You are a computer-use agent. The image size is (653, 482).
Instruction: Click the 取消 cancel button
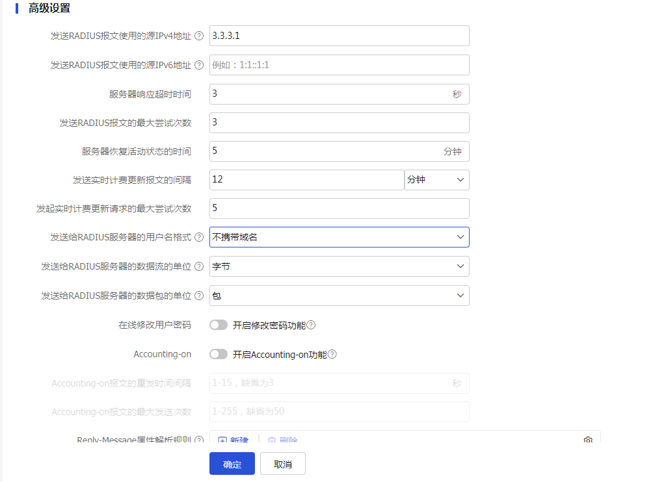click(282, 464)
